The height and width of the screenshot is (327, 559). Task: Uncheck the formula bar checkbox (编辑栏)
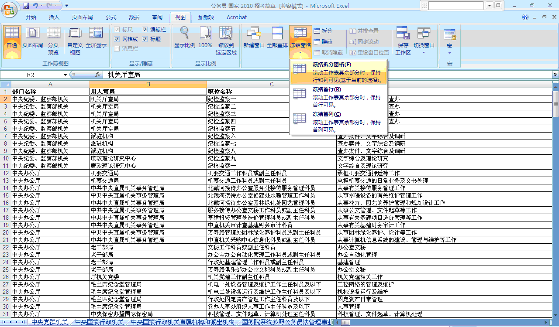click(145, 30)
